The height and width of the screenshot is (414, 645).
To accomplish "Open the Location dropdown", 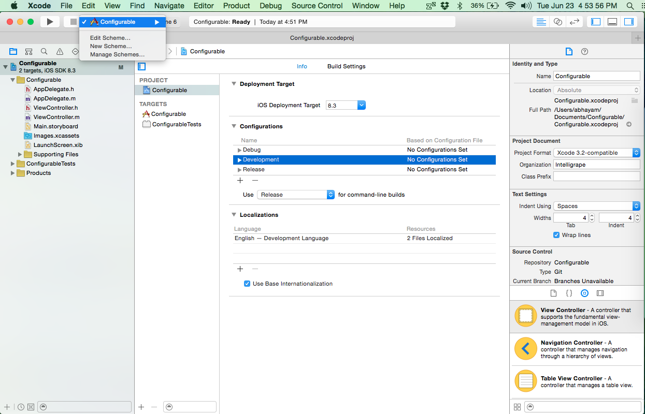I will pyautogui.click(x=597, y=90).
